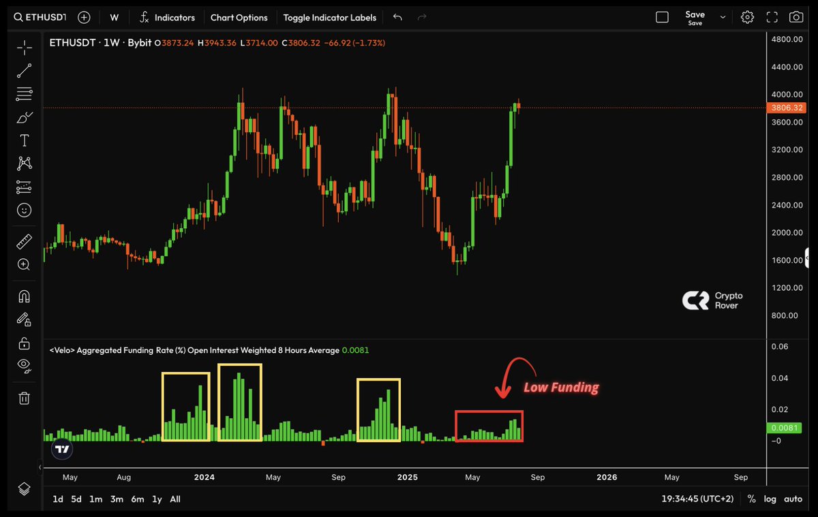This screenshot has height=517, width=818.
Task: Open the Indicators menu
Action: click(168, 18)
